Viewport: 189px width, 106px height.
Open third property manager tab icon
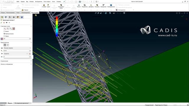(10, 17)
